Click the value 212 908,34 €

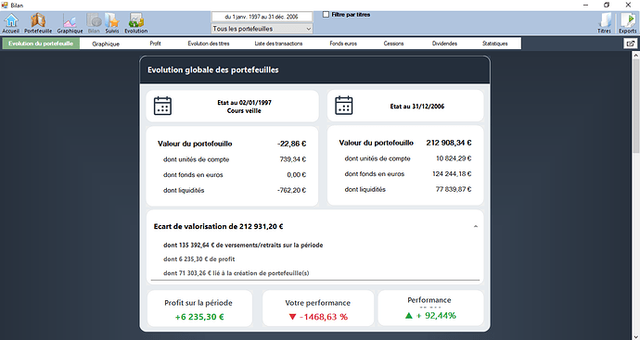pyautogui.click(x=449, y=143)
